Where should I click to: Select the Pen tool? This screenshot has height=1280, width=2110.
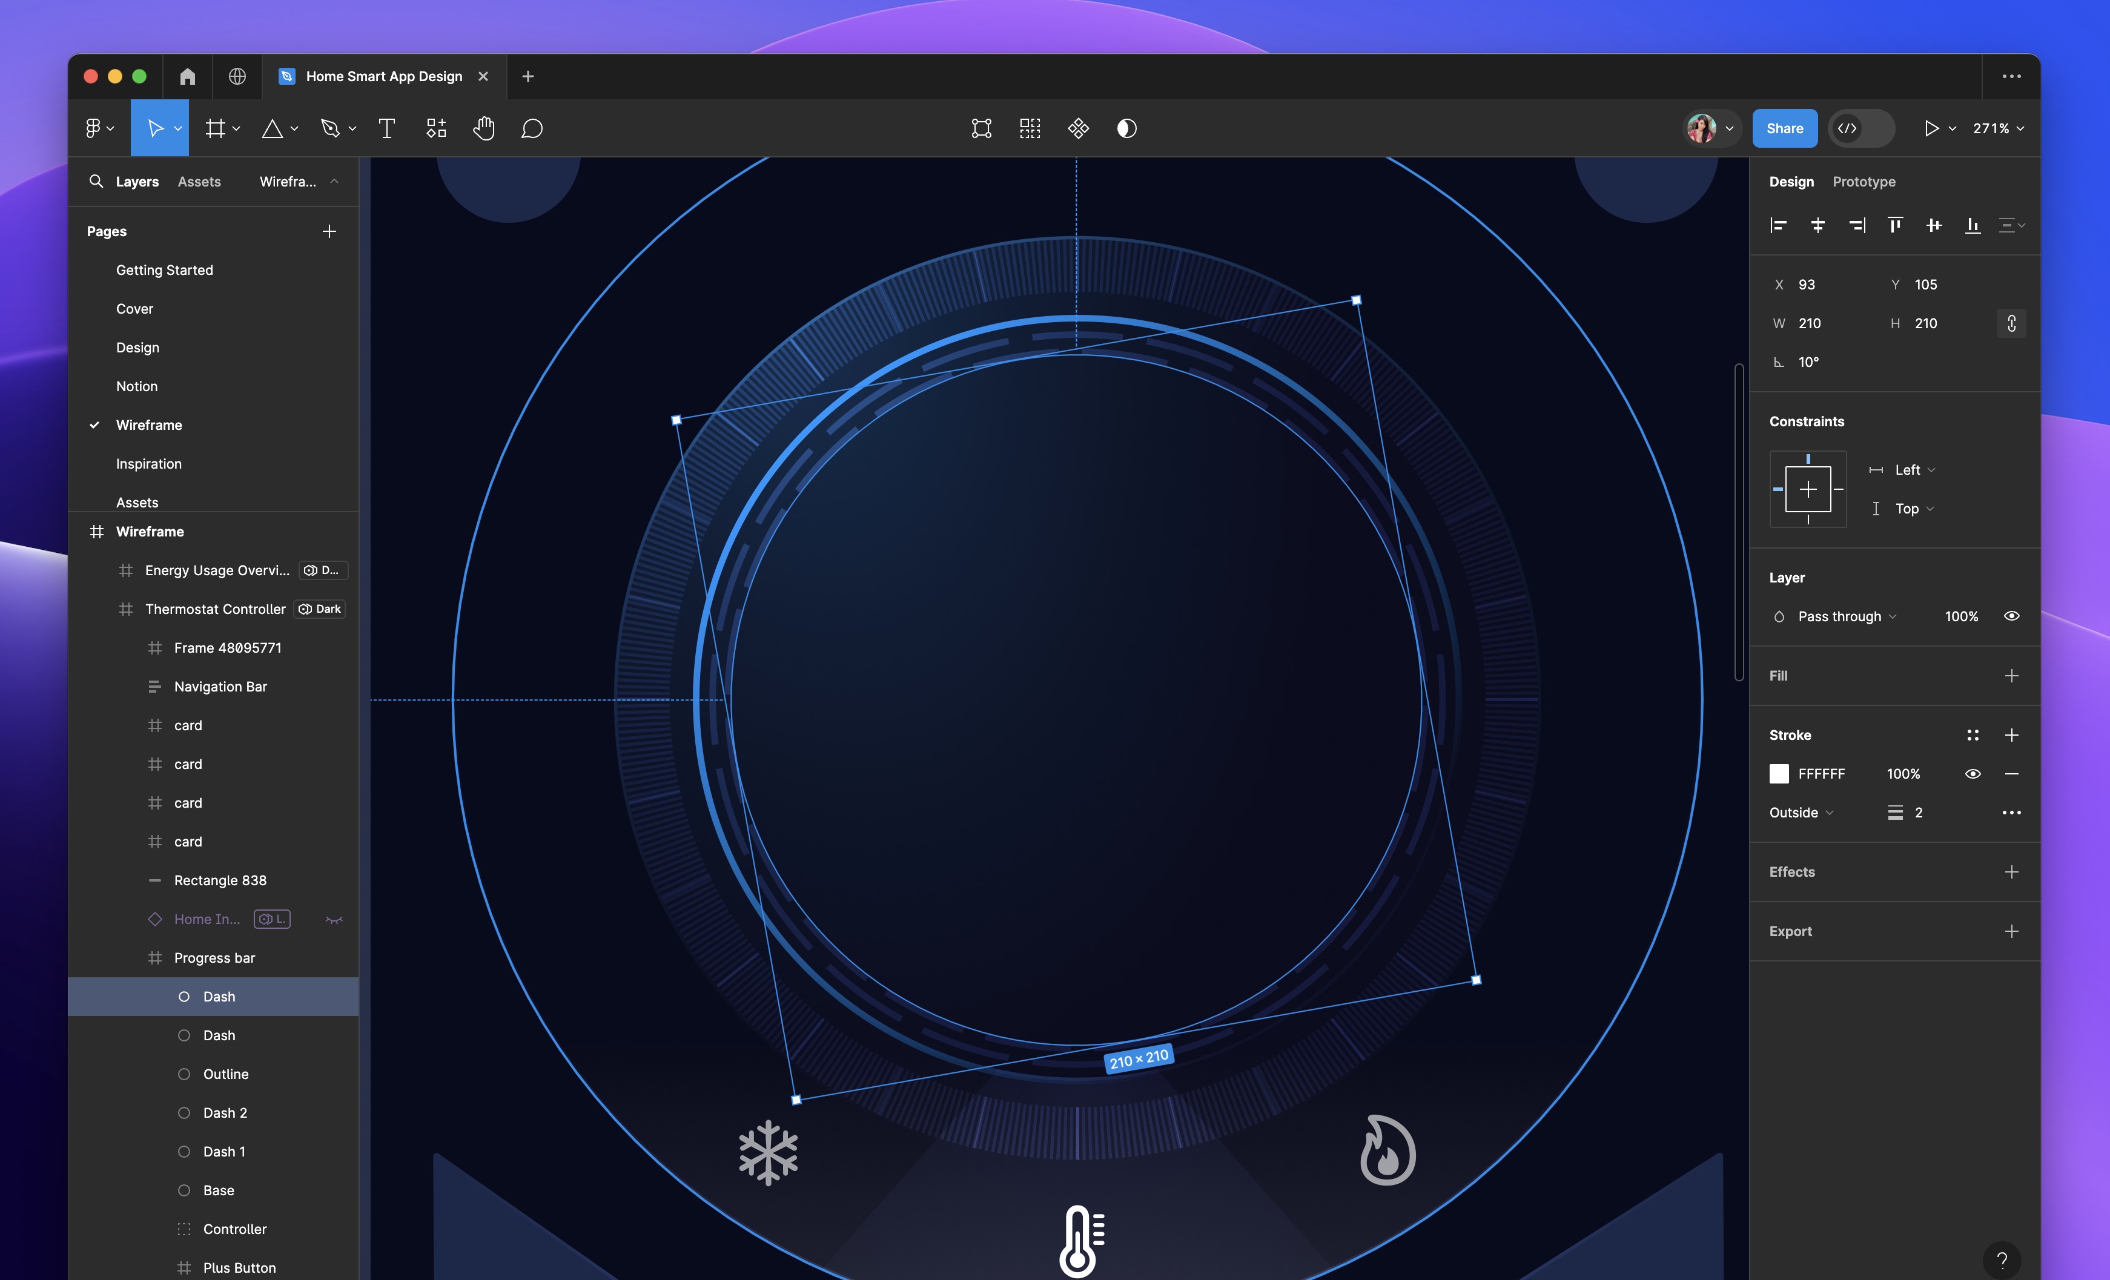[331, 128]
